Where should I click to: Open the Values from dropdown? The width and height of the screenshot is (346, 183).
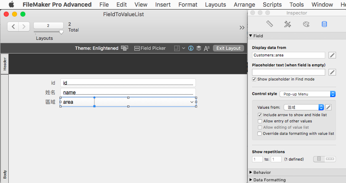(304, 107)
